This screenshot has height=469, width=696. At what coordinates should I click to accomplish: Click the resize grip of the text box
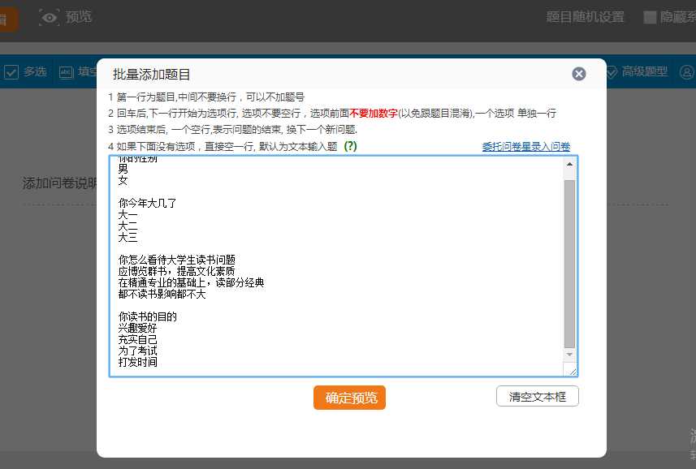[572, 371]
